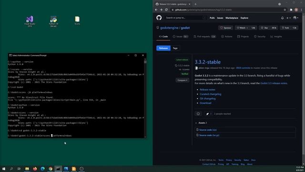Click the Windows Start button
The image size is (305, 172).
[x=4, y=169]
